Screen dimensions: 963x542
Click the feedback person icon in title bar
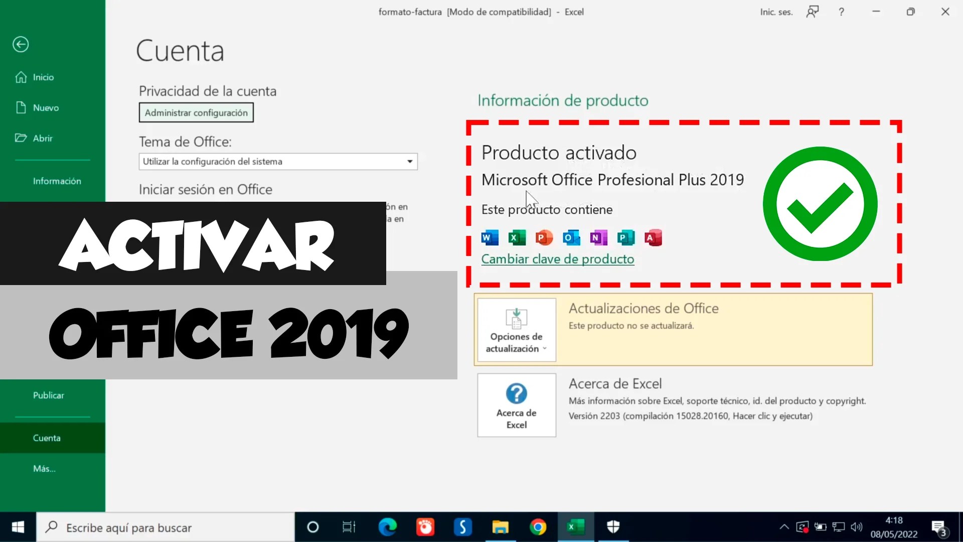812,12
